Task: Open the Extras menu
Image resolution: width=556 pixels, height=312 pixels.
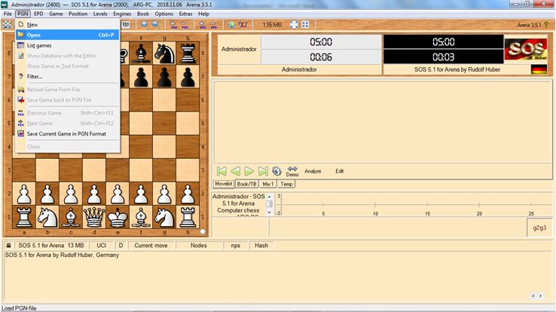Action: click(x=185, y=14)
